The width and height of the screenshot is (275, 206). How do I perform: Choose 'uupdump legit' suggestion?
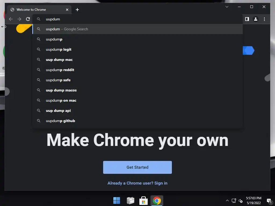click(137, 49)
